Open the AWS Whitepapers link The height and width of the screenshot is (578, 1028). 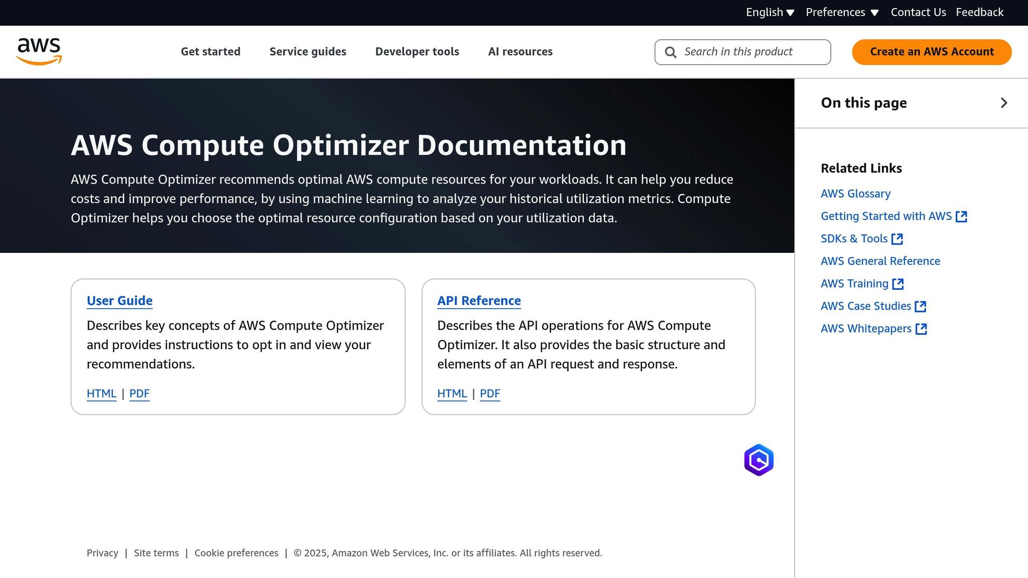pos(866,329)
